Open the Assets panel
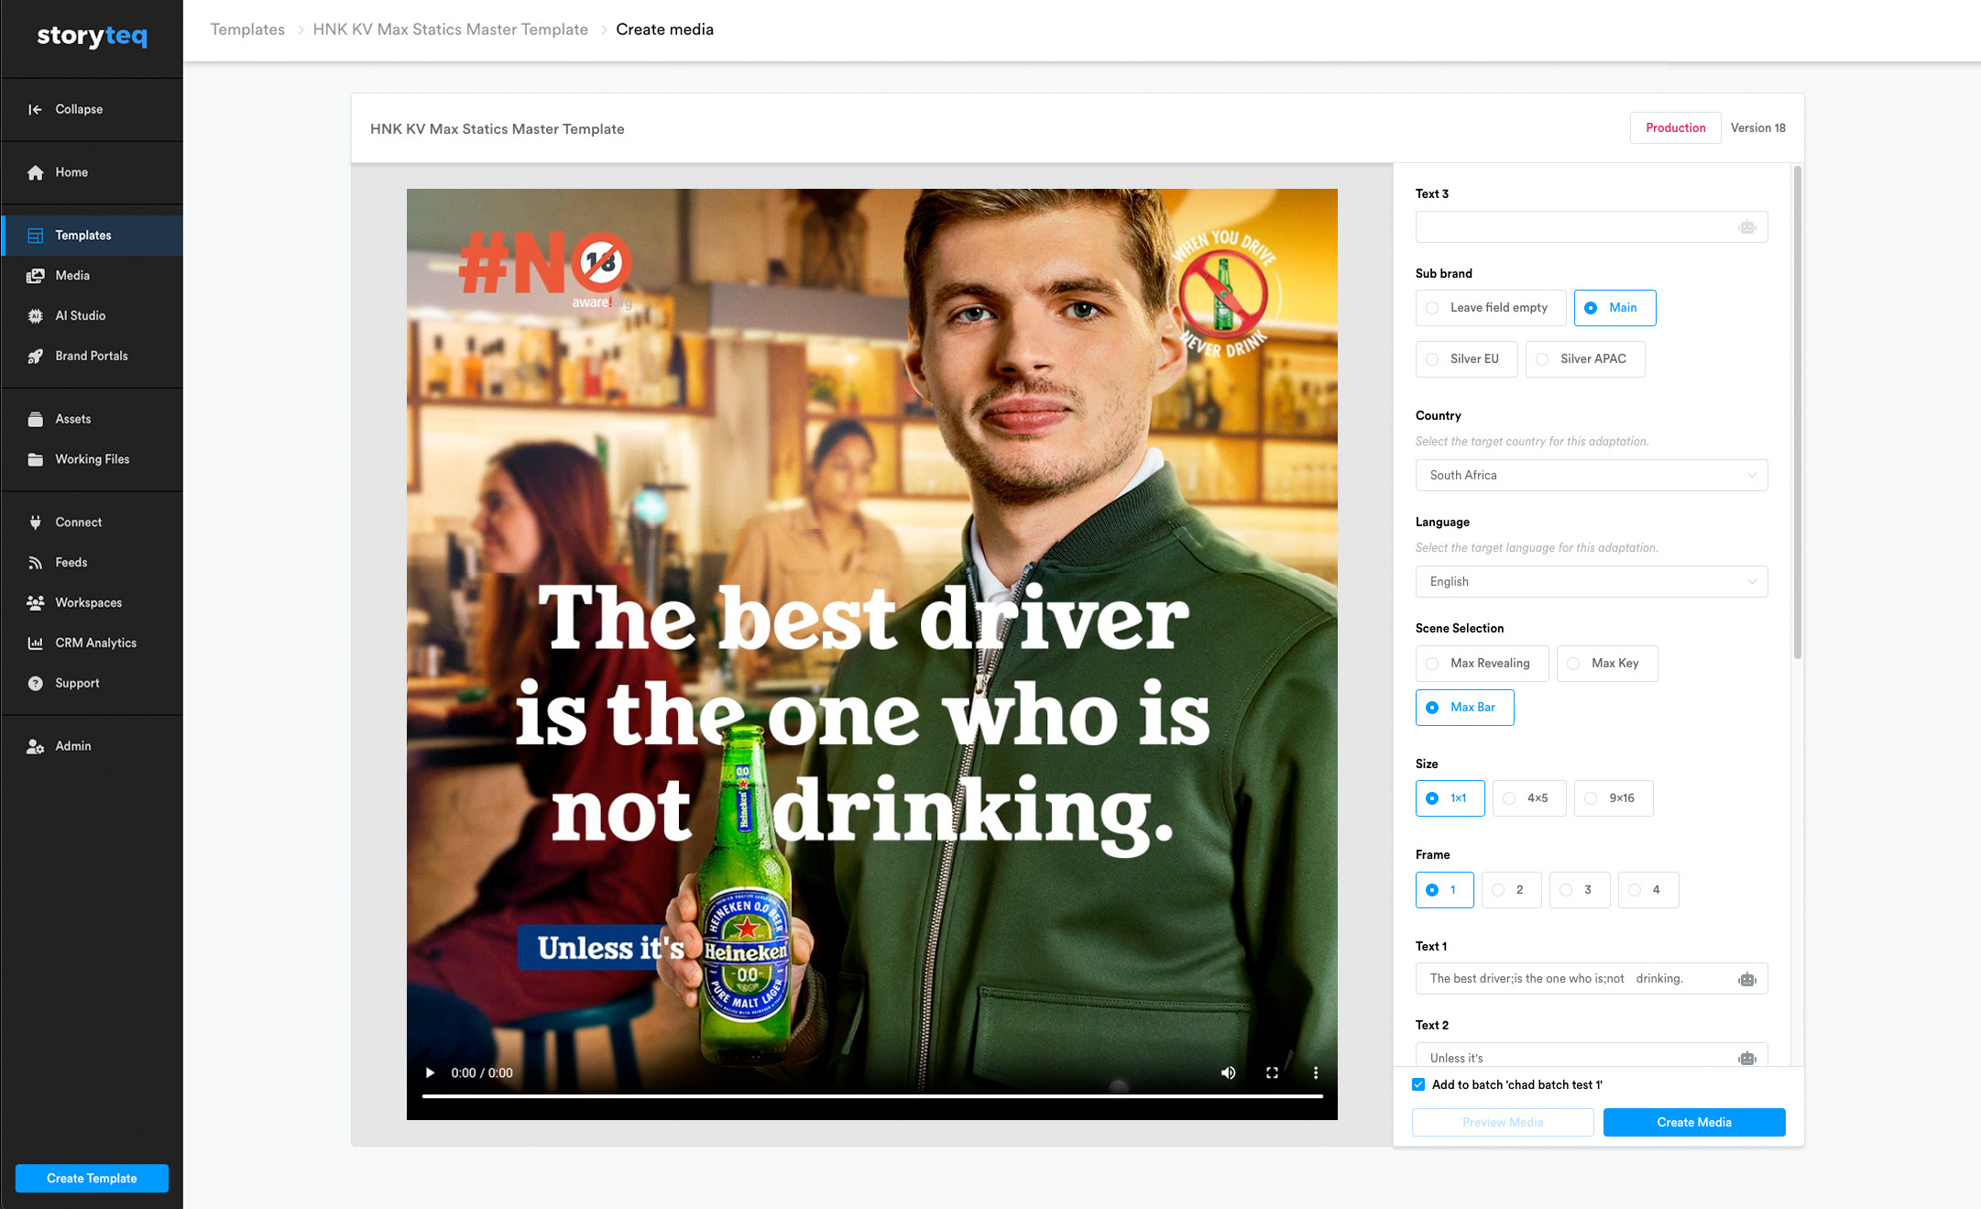Viewport: 1981px width, 1209px height. click(x=71, y=419)
